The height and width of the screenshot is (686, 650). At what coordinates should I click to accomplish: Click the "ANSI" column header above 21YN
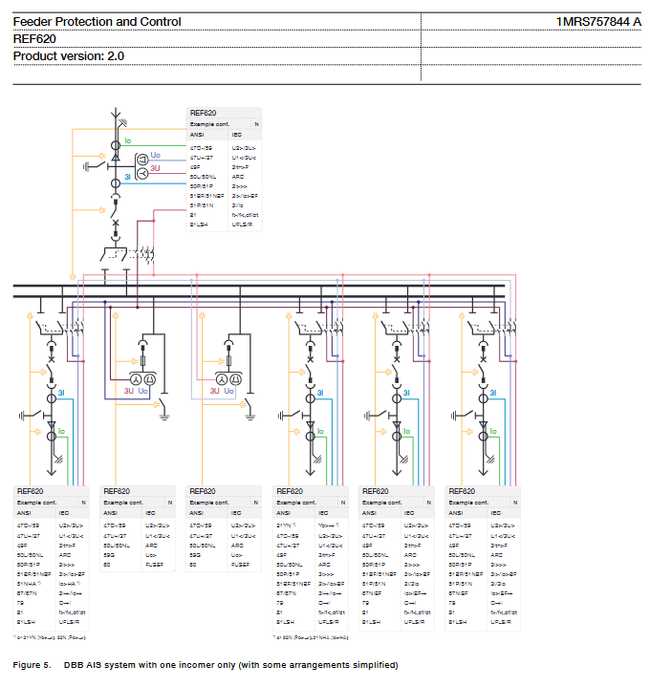click(x=283, y=513)
